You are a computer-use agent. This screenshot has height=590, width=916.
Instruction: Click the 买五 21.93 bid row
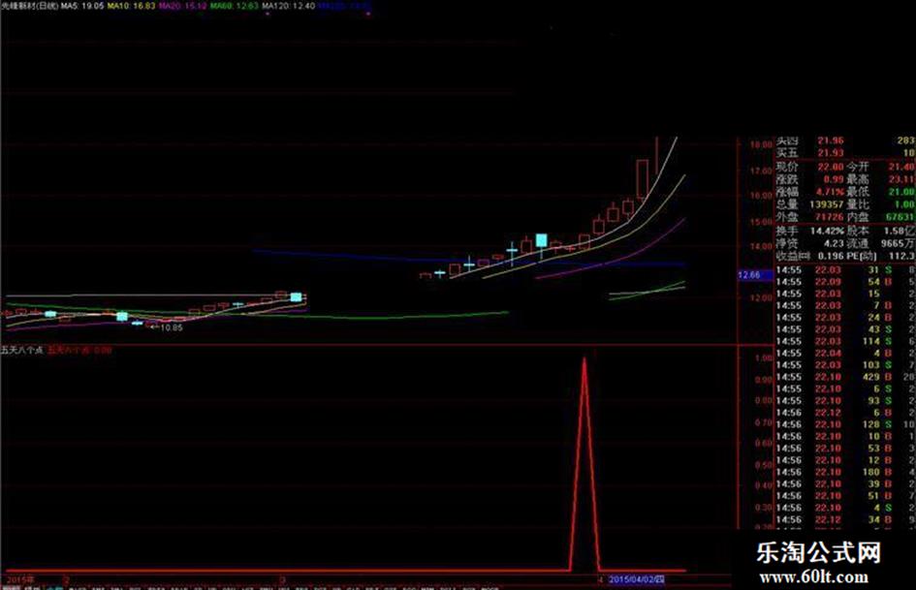click(844, 153)
